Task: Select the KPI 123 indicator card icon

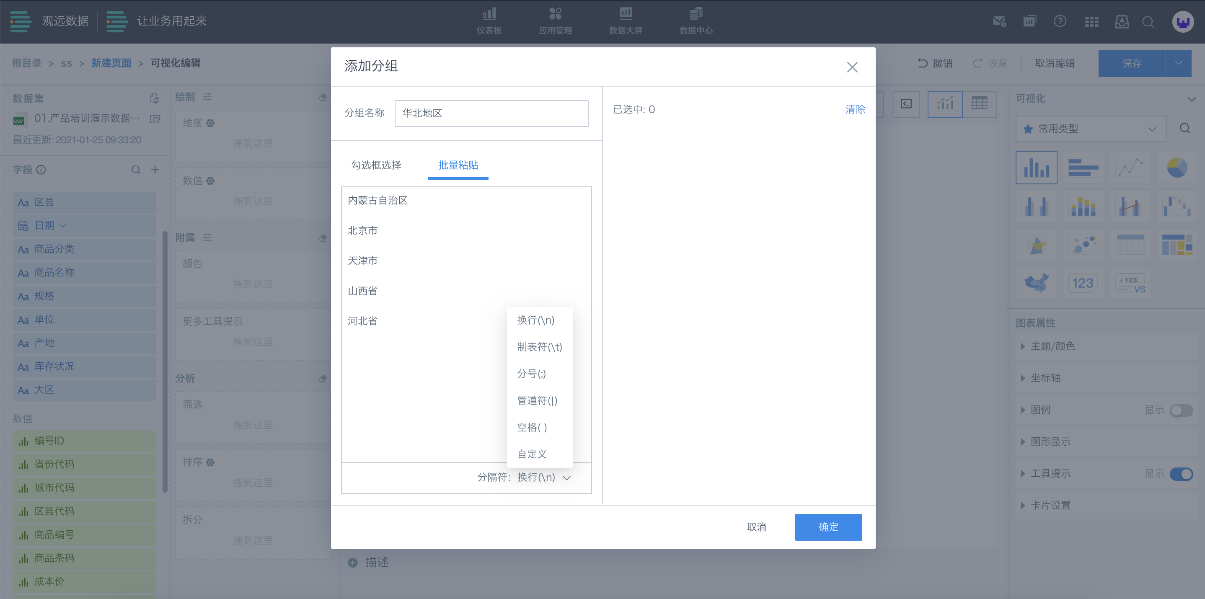Action: 1083,283
